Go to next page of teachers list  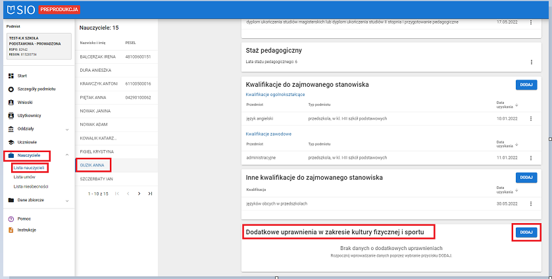pyautogui.click(x=139, y=193)
